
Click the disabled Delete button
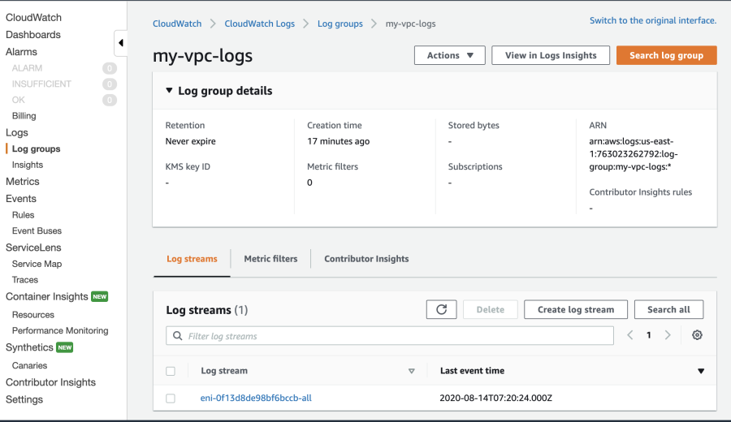pyautogui.click(x=490, y=310)
